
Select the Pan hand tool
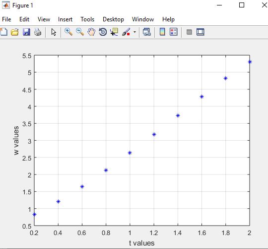pyautogui.click(x=91, y=32)
